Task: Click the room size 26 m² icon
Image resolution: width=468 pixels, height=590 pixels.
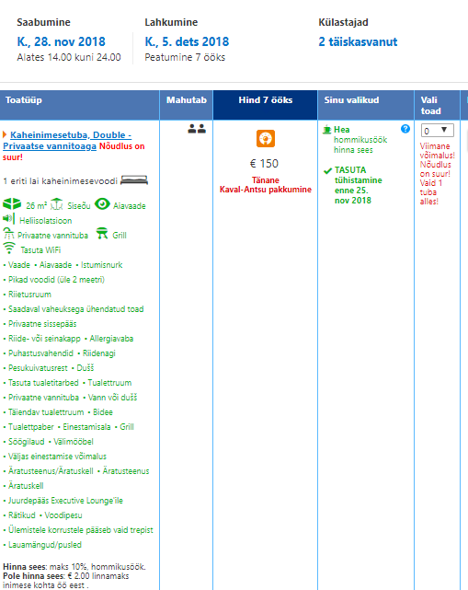Action: click(12, 204)
